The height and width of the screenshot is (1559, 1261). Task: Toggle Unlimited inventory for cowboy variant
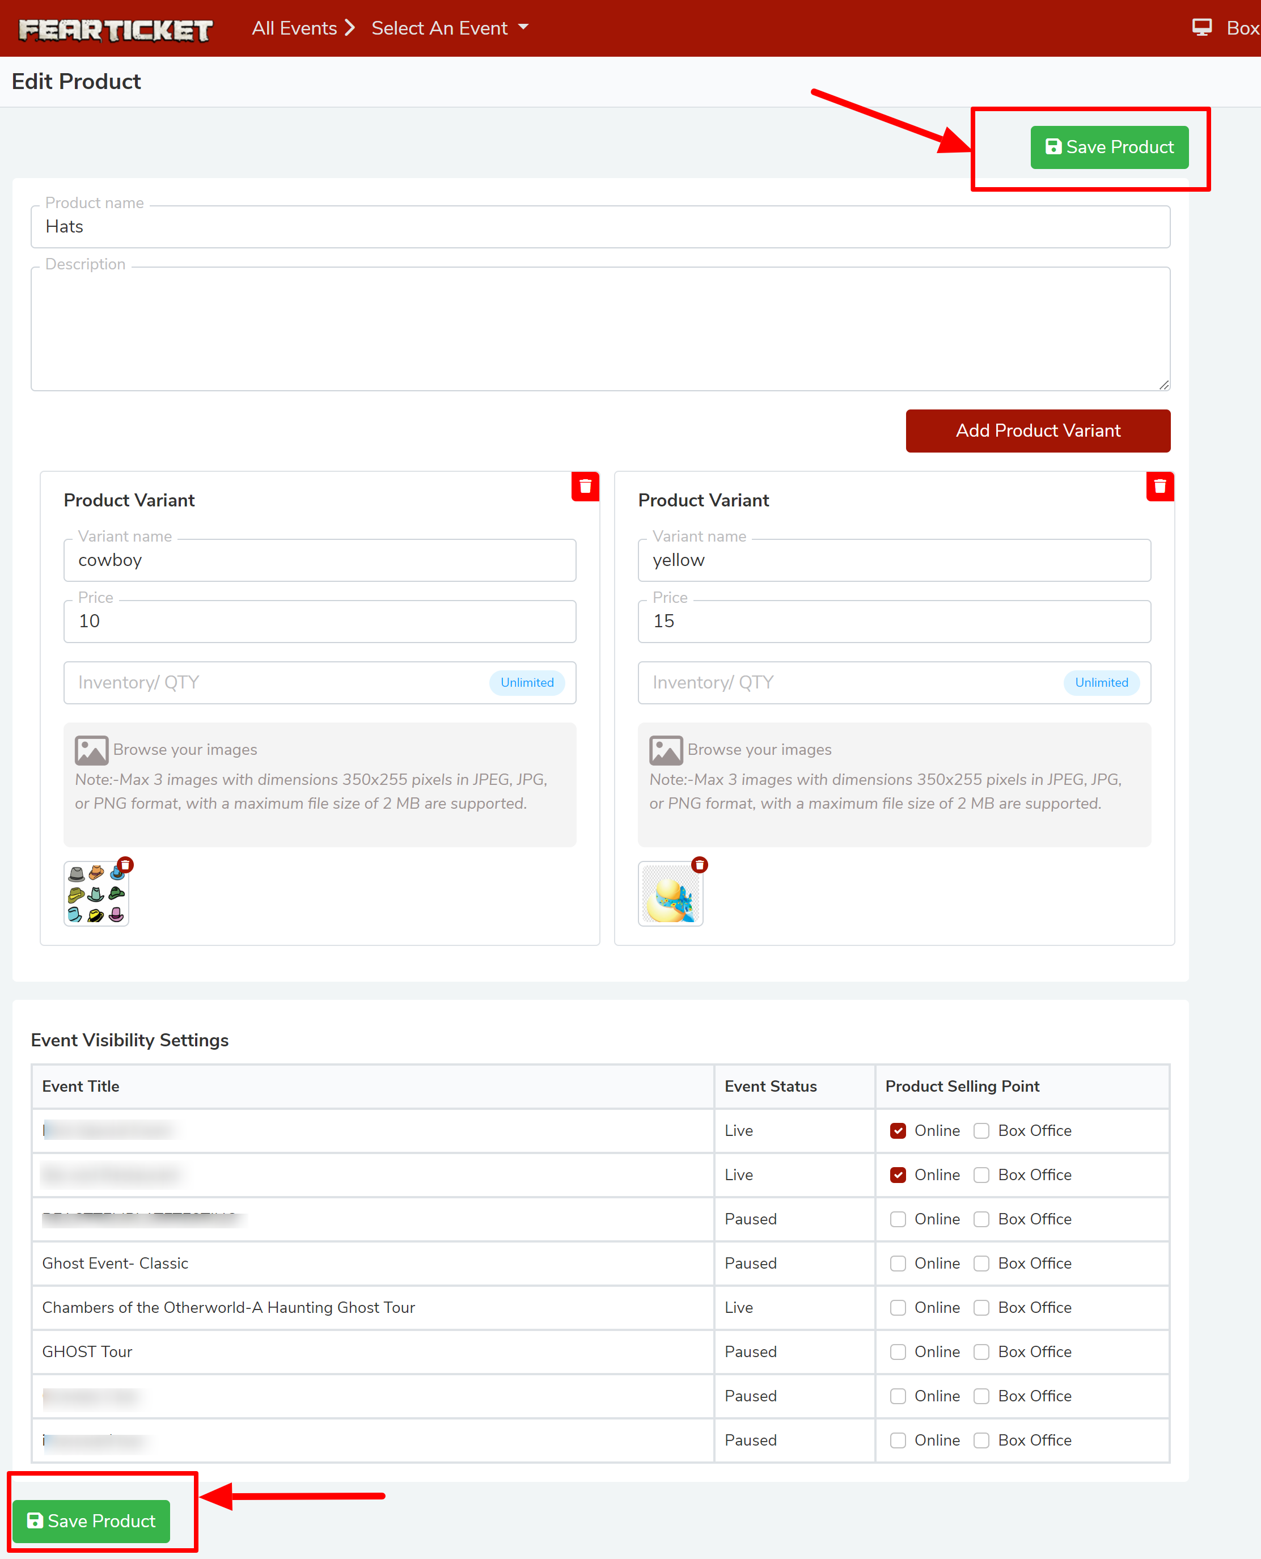pyautogui.click(x=527, y=682)
